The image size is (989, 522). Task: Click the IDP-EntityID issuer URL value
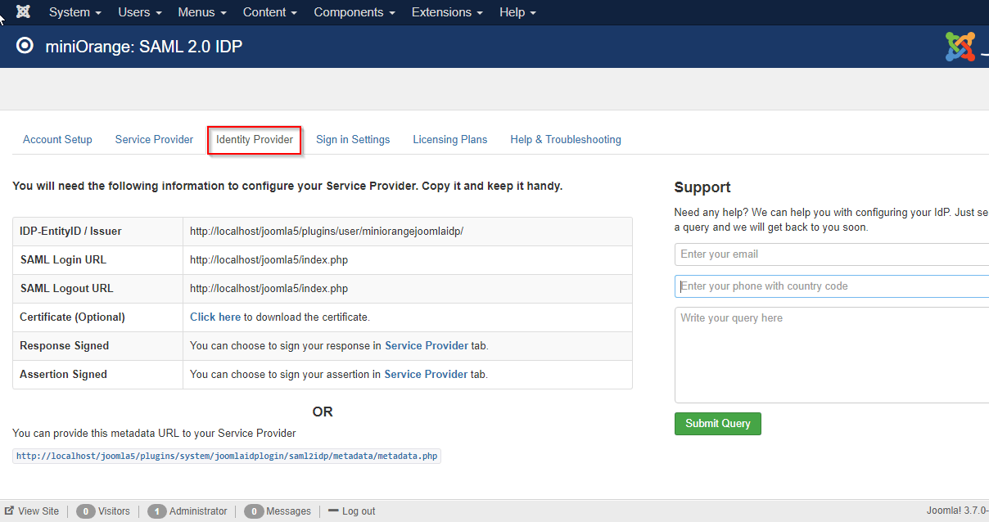[x=327, y=231]
